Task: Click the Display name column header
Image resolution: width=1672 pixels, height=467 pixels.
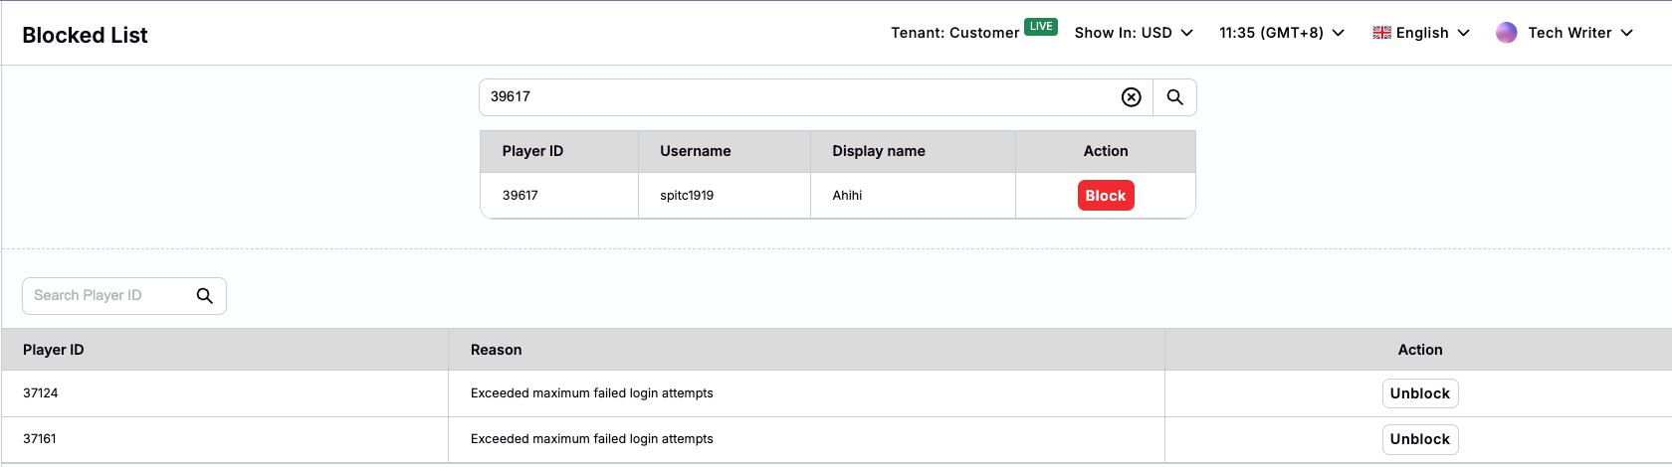Action: pos(878,151)
